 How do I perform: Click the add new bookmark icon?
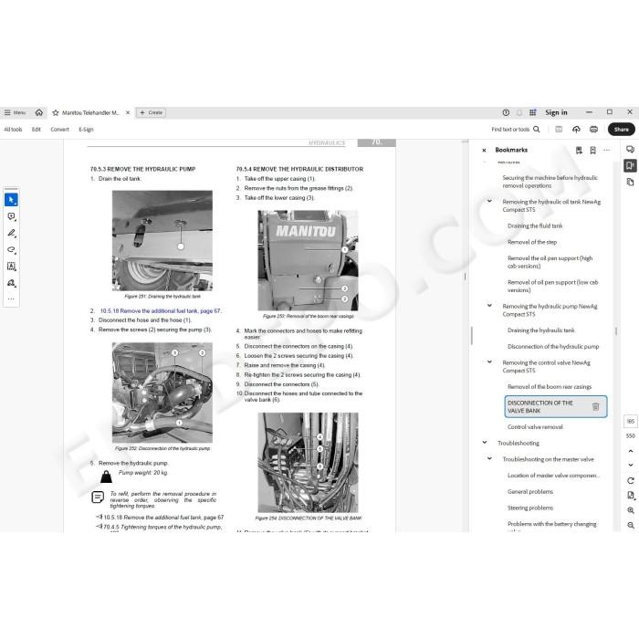[593, 150]
